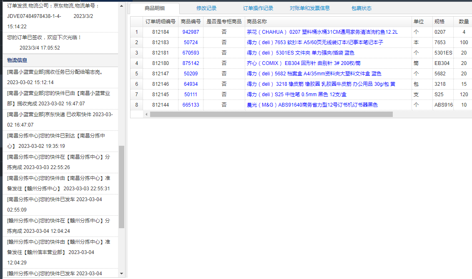Screen dimensions: 472x279
Task: Click the 单位 column header
Action: pyautogui.click(x=422, y=22)
